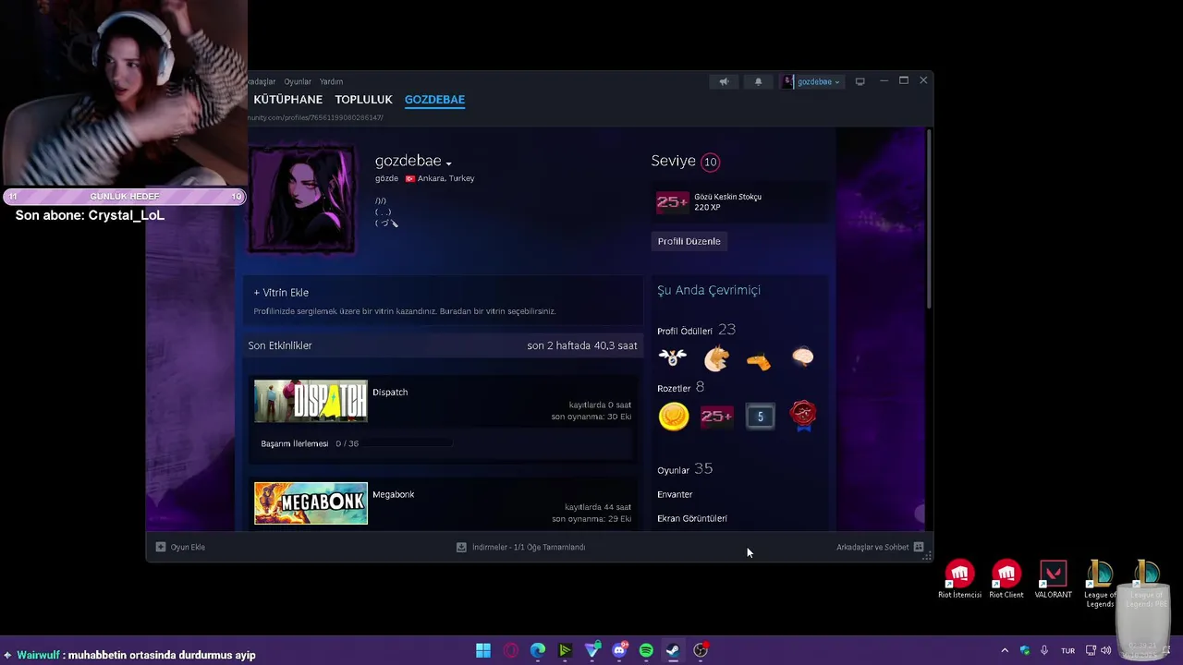
Task: Click the number 5 years badge
Action: [760, 417]
